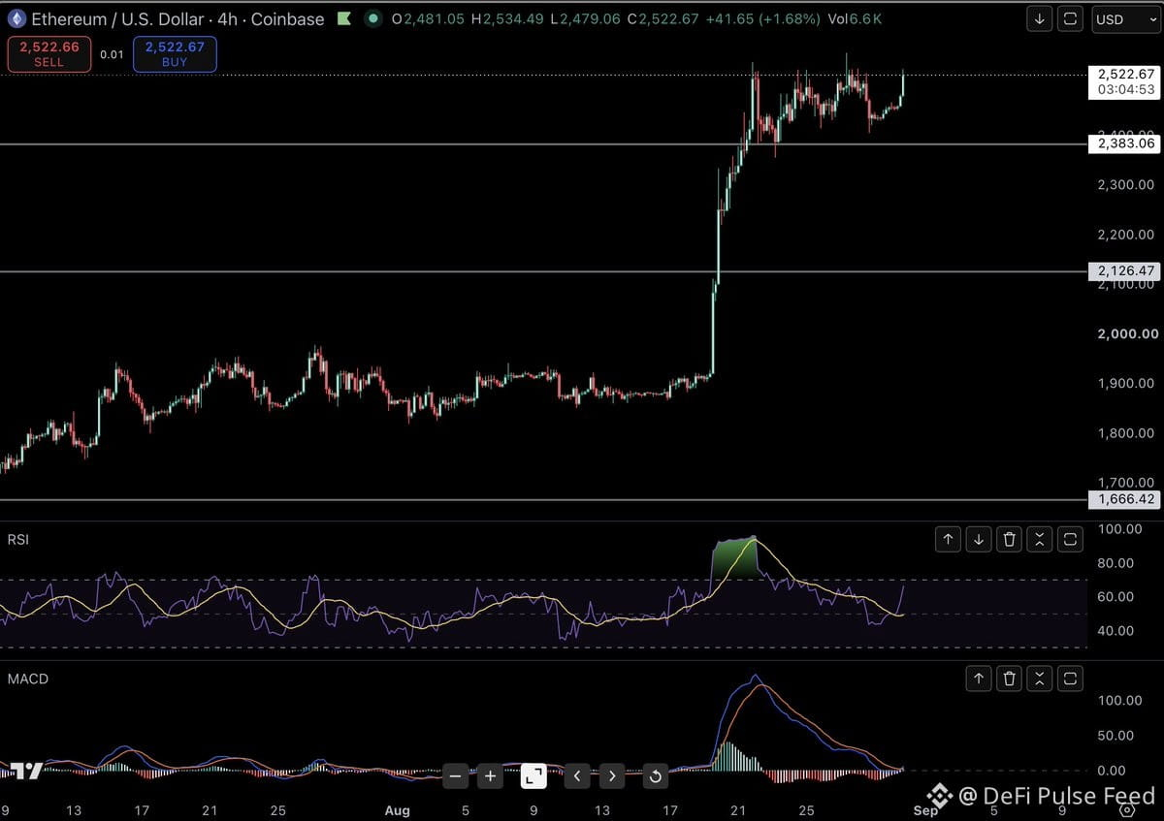Image resolution: width=1164 pixels, height=821 pixels.
Task: Click the current price label 2,522.67
Action: [x=1125, y=74]
